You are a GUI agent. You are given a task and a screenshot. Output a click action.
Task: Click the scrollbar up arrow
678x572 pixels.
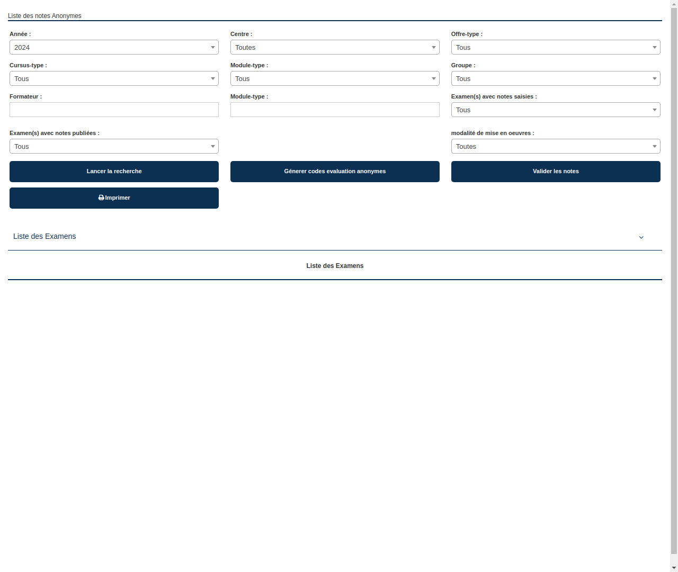coord(674,4)
